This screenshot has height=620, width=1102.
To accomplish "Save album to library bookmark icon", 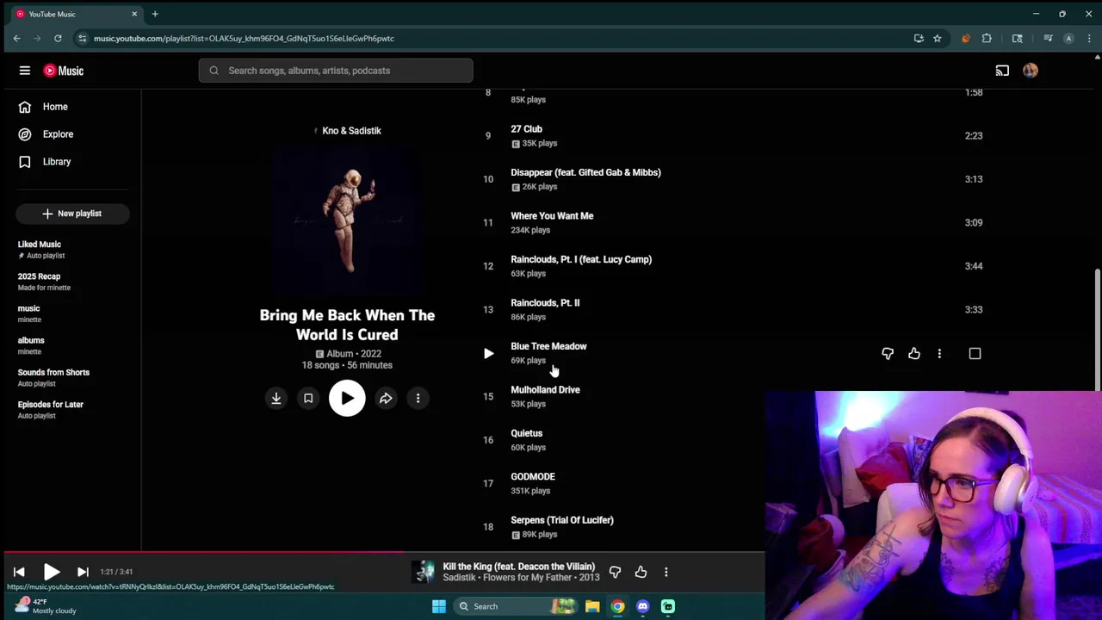I will (308, 398).
